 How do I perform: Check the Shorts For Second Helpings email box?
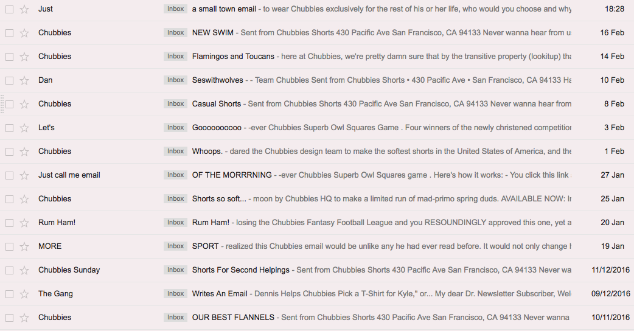(9, 270)
